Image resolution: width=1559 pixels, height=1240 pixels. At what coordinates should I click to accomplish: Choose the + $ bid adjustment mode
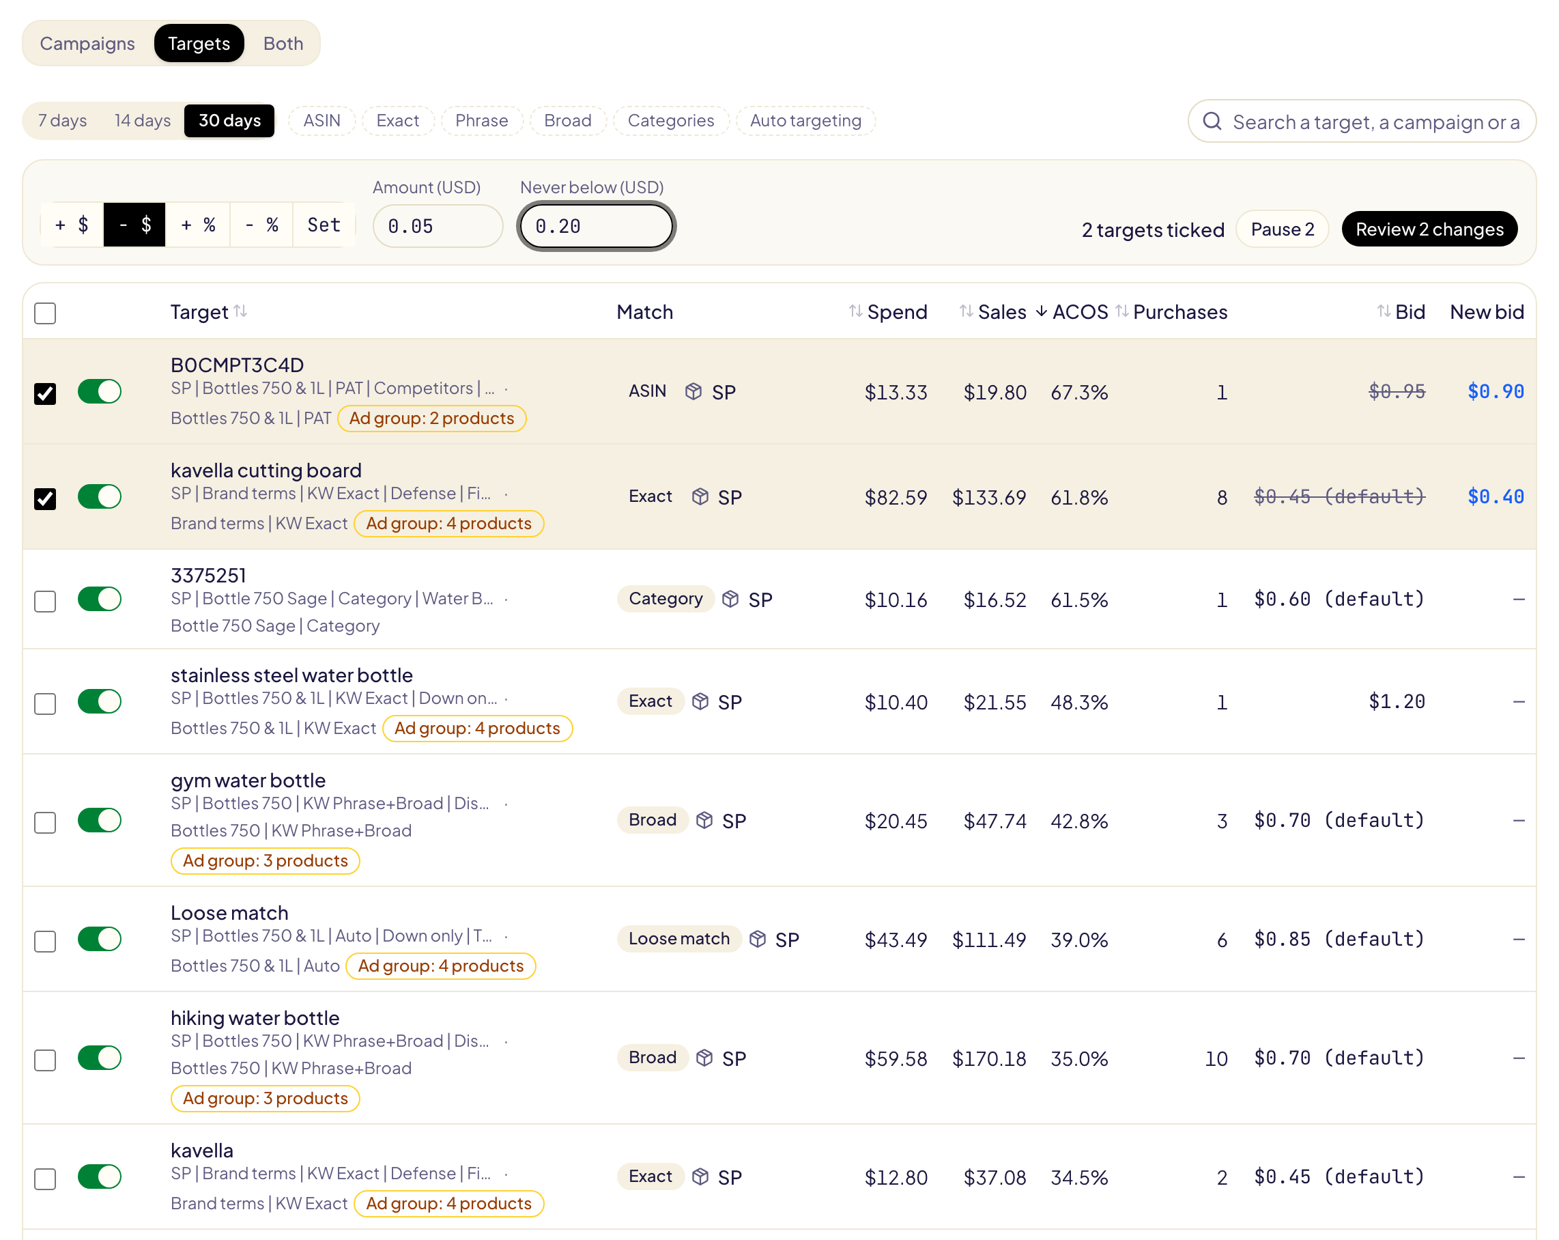72,224
